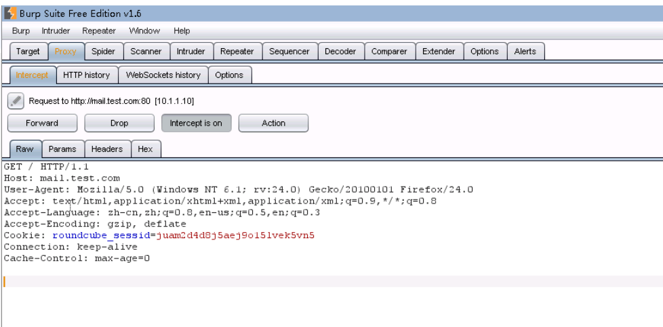
Task: Select the Raw view tab
Action: click(25, 149)
